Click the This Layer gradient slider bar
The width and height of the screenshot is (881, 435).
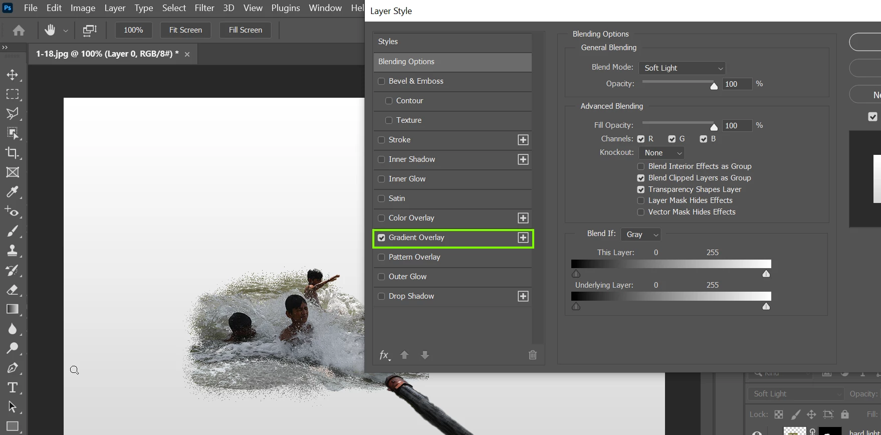click(671, 264)
